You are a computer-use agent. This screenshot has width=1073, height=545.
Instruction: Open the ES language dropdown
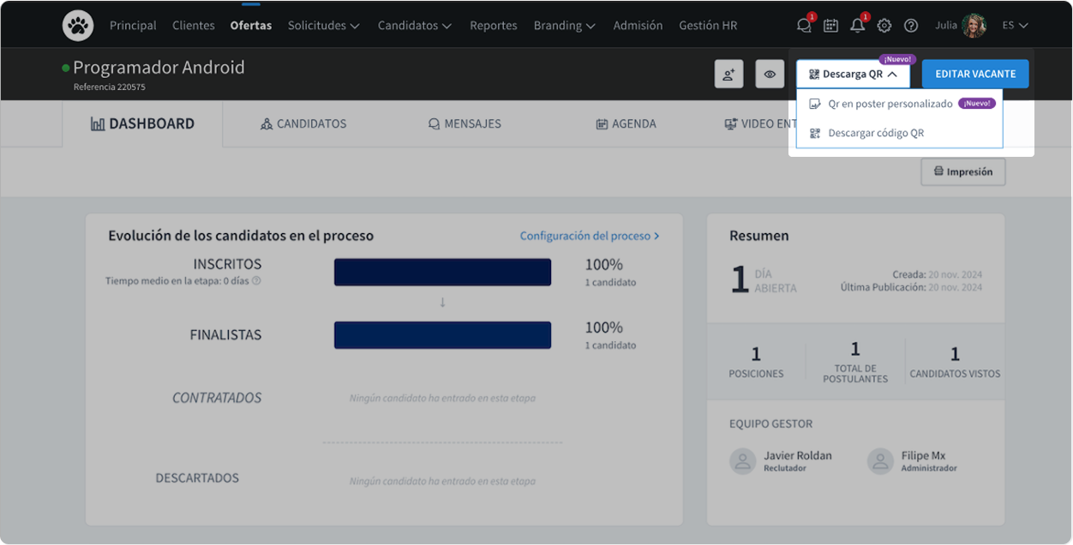point(1015,26)
